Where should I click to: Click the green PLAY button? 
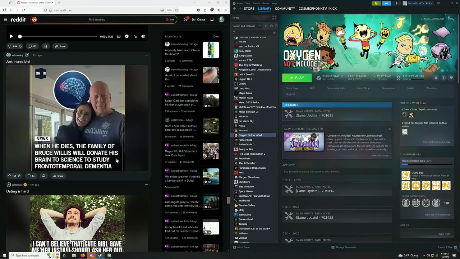coord(297,78)
